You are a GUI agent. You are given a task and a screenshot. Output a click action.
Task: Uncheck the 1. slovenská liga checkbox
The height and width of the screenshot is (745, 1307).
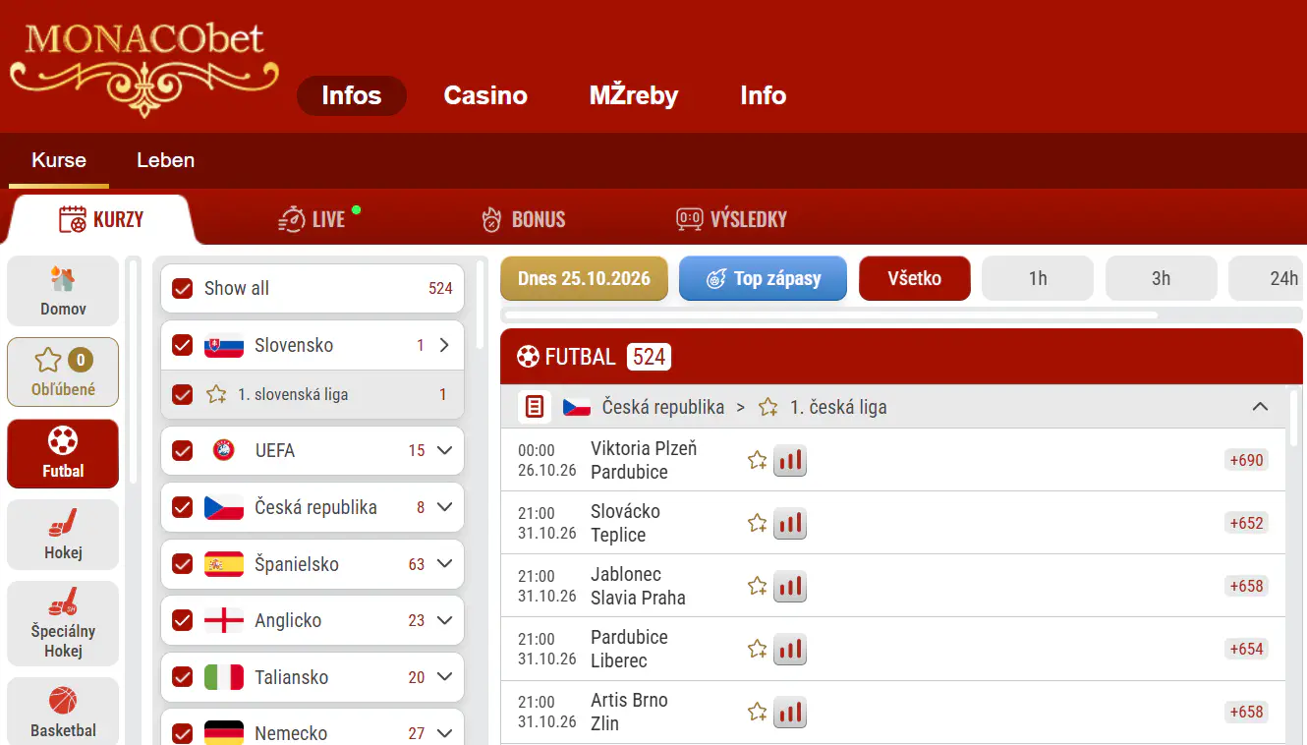[182, 395]
